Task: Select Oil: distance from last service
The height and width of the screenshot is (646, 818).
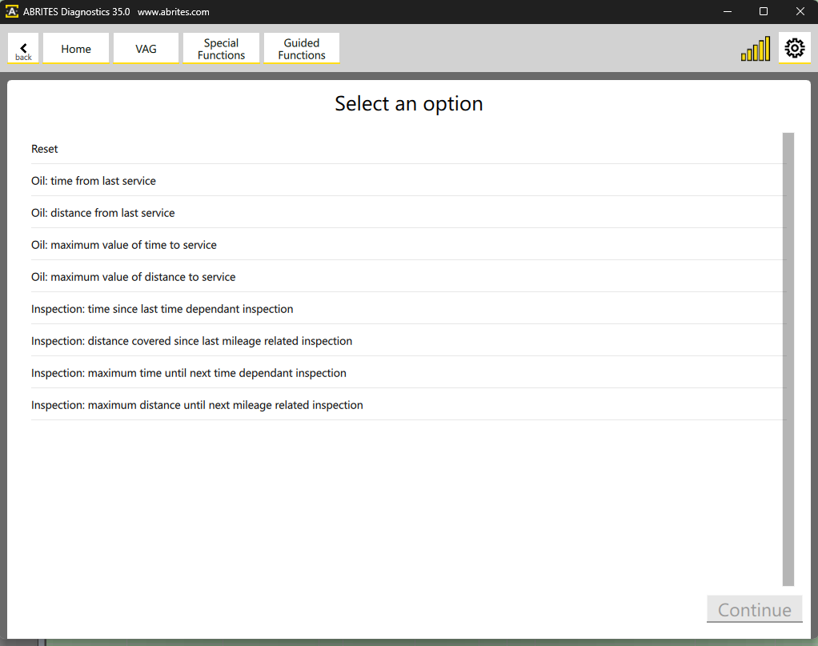Action: click(x=408, y=212)
